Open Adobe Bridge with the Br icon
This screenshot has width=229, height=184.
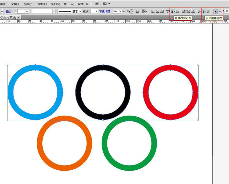point(96,4)
